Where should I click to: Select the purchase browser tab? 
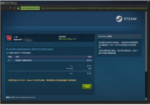[x=7, y=3]
